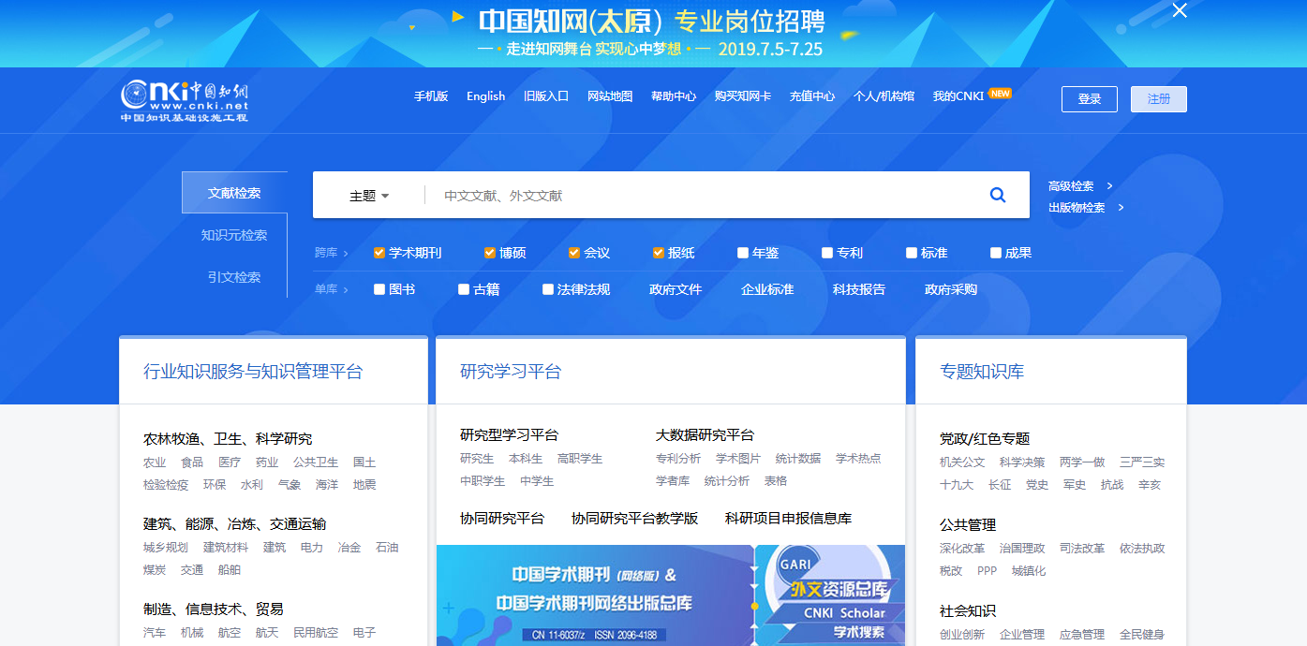Open the 创业创新 link
The width and height of the screenshot is (1307, 646).
pyautogui.click(x=962, y=635)
